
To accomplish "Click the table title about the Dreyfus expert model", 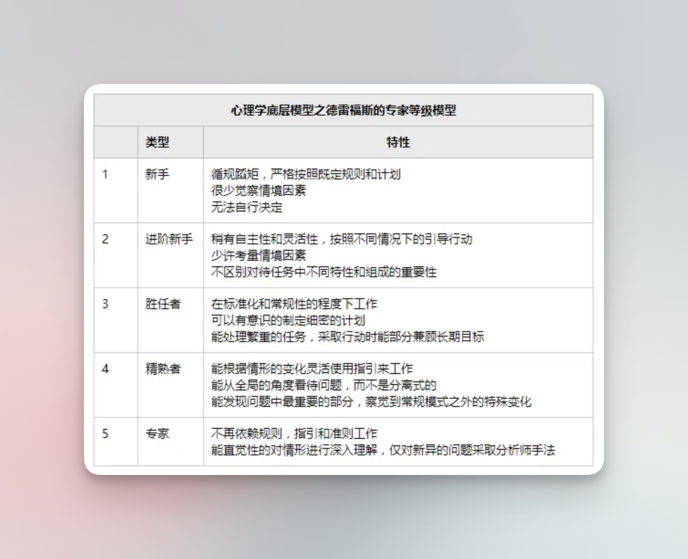I will (x=343, y=111).
